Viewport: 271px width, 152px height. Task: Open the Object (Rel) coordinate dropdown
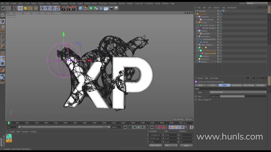tap(155, 145)
